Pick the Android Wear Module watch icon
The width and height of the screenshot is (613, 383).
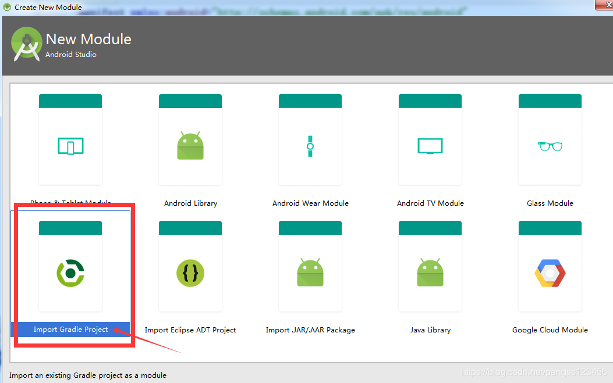point(310,146)
